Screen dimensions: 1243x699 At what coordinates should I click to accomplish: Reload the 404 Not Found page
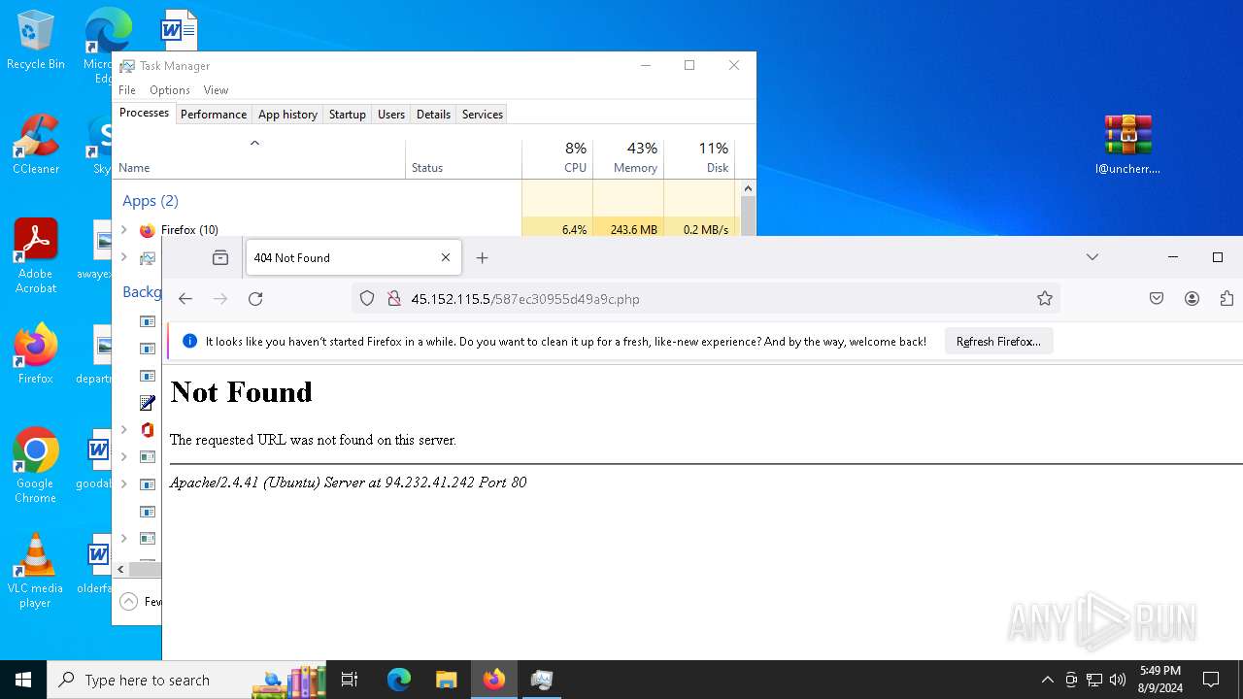pyautogui.click(x=255, y=299)
